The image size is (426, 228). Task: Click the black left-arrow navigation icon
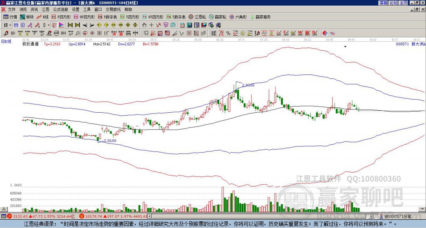[x=85, y=25]
